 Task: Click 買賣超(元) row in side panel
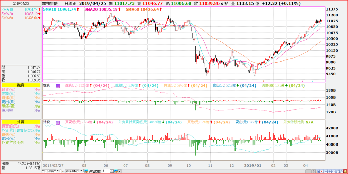tap(21, 126)
